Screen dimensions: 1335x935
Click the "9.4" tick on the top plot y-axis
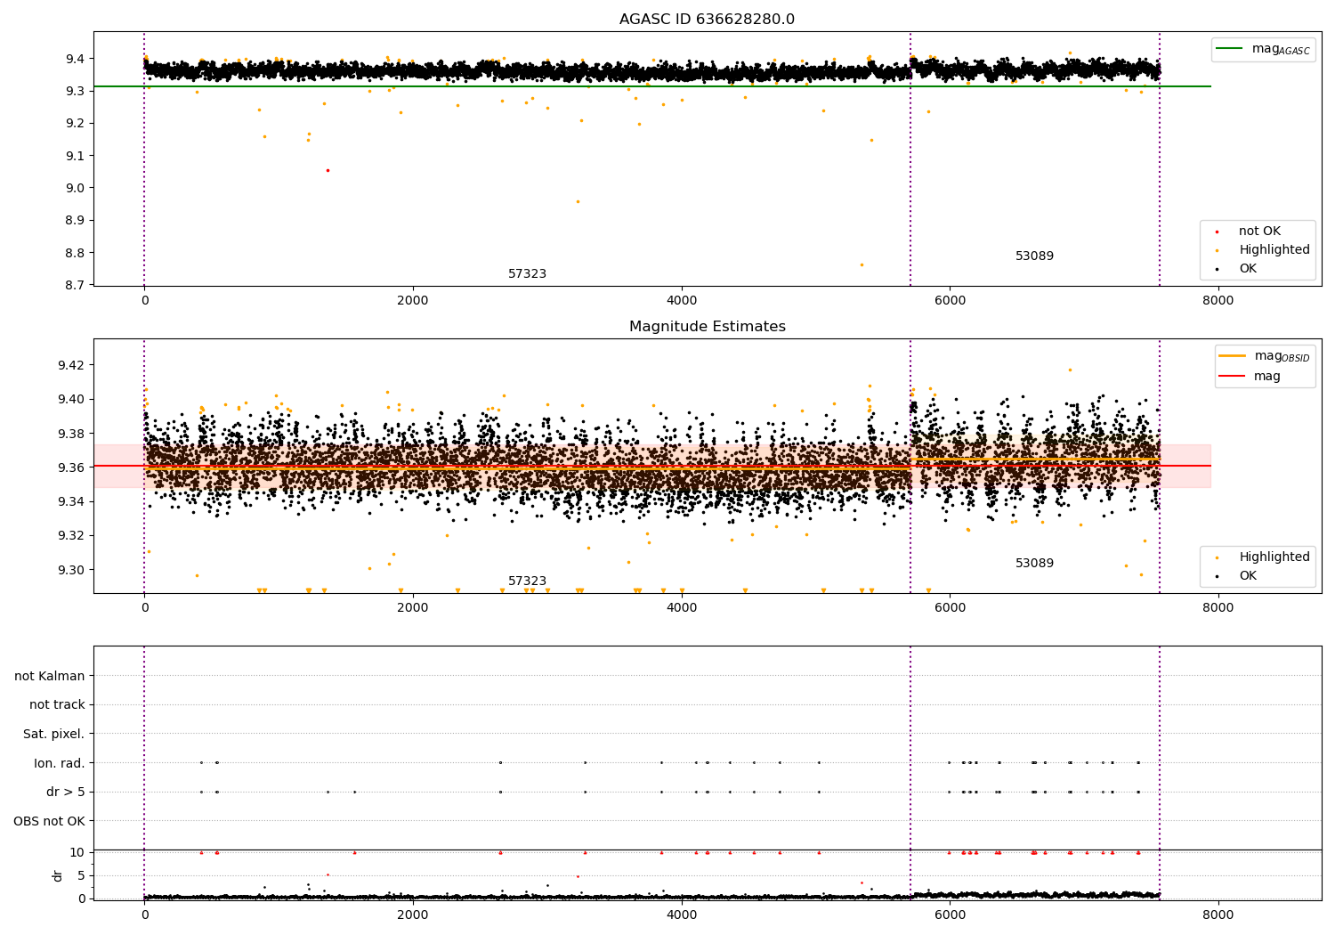coord(76,59)
